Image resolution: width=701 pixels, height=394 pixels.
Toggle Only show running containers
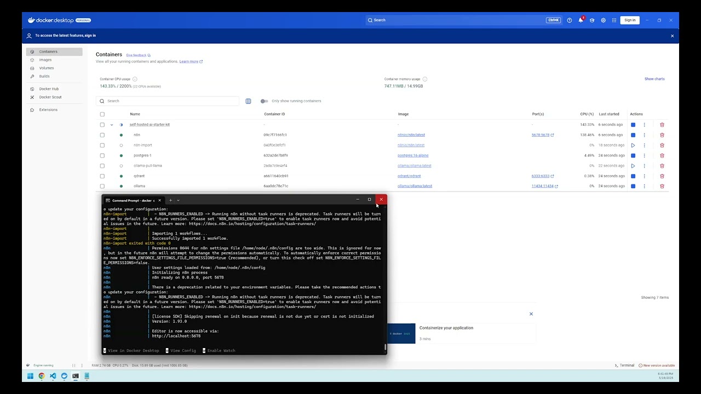pyautogui.click(x=264, y=101)
